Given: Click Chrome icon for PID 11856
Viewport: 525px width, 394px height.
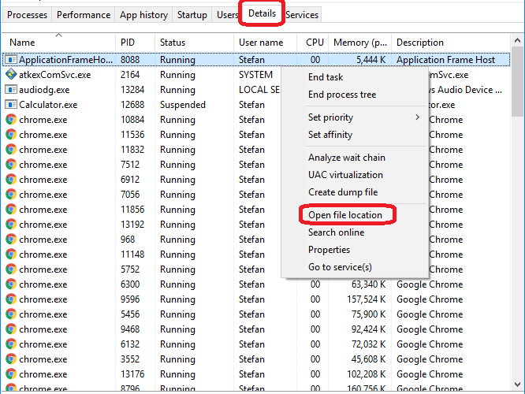Looking at the screenshot, I should pyautogui.click(x=11, y=210).
